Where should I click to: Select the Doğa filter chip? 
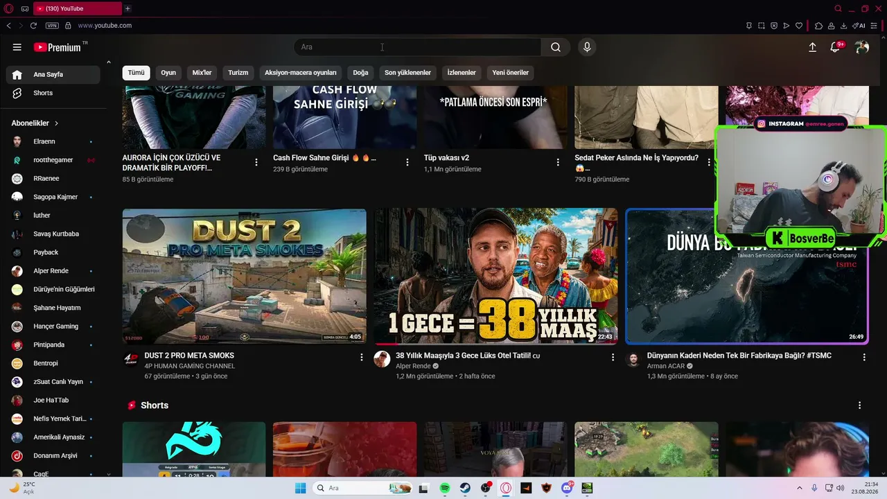click(x=360, y=73)
